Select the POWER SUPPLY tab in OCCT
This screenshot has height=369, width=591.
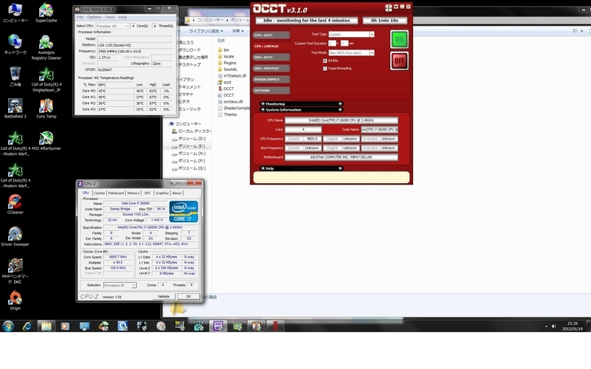click(271, 80)
